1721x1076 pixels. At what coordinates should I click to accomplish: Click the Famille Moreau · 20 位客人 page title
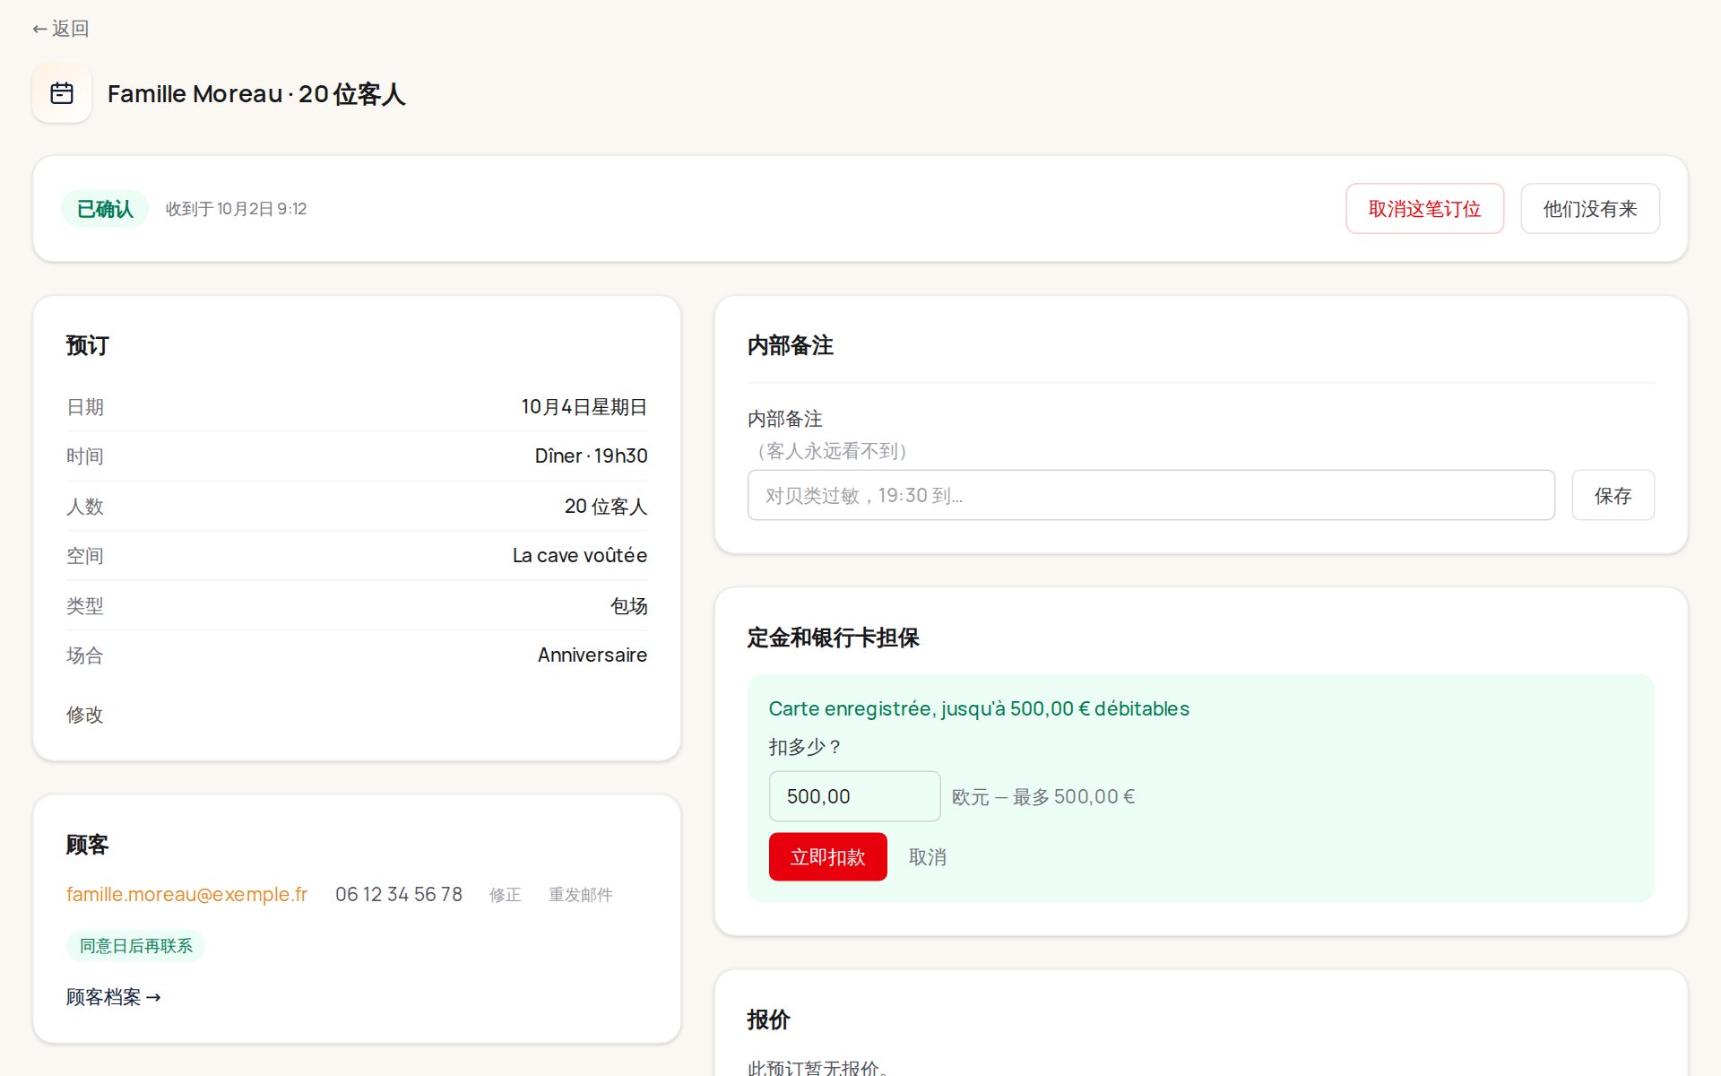coord(256,94)
